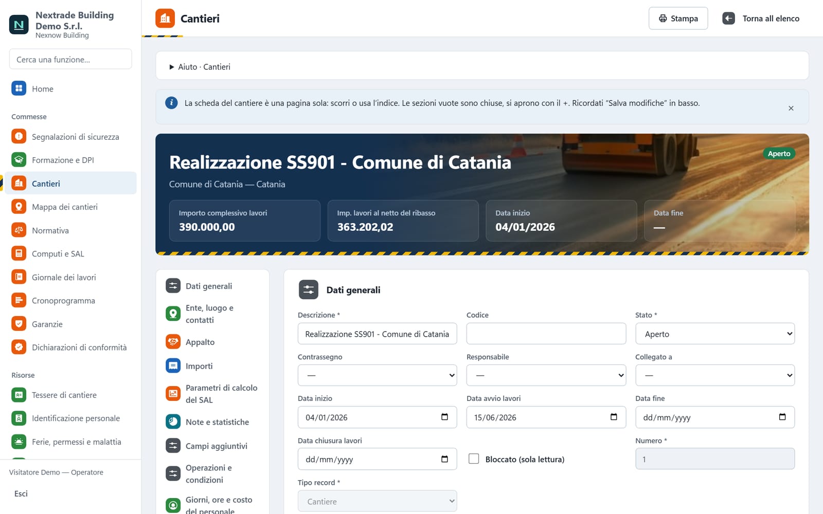Open the Formazione e DPI graduation icon

click(19, 160)
